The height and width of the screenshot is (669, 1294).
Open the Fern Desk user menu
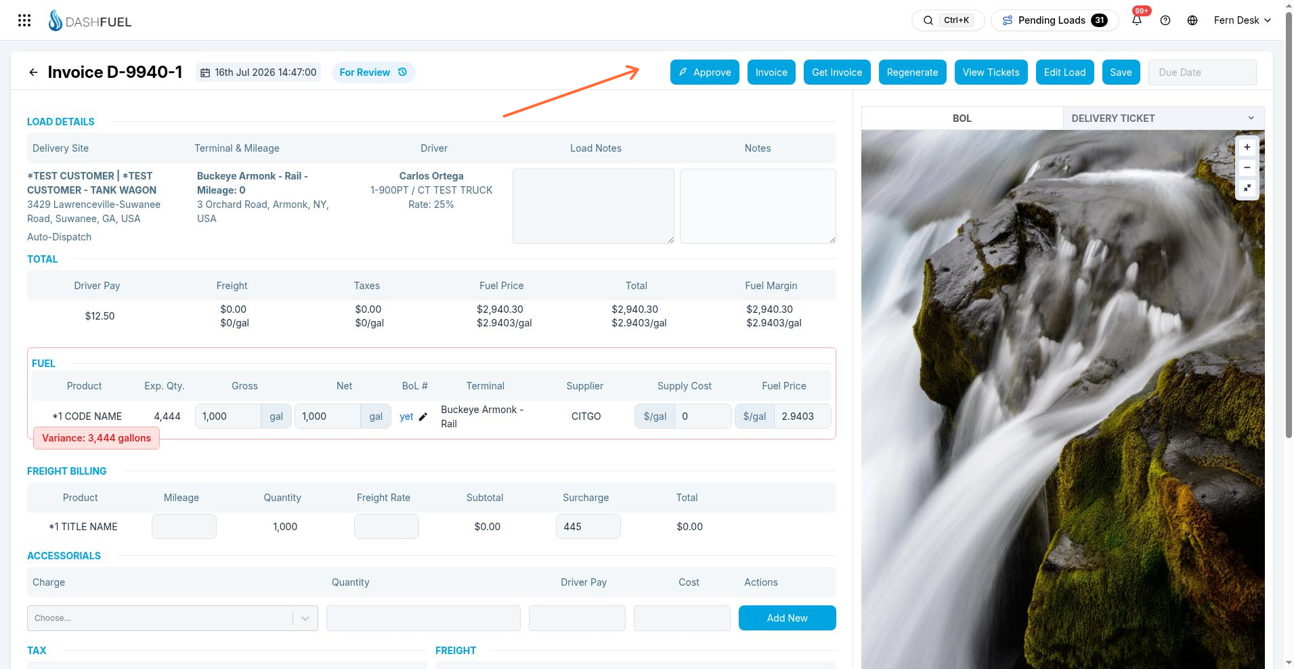[1242, 20]
